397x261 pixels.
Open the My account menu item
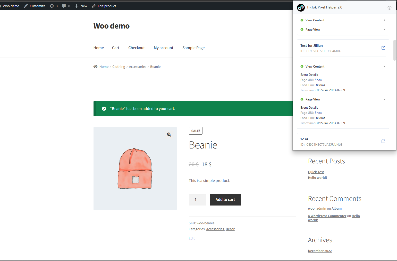tap(164, 48)
